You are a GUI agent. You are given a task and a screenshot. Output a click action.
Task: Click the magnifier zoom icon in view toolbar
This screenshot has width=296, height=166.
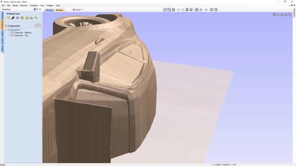[x=191, y=10]
